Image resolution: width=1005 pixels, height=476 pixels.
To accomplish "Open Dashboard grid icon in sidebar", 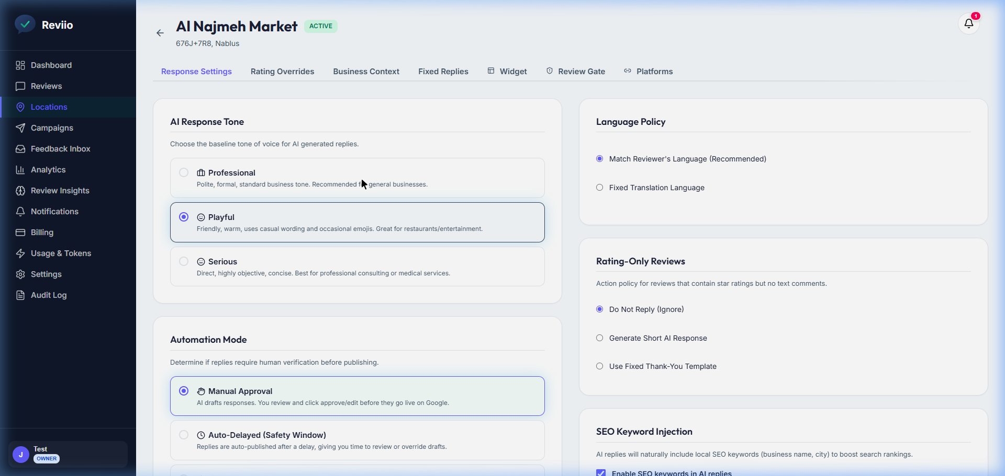I will click(x=20, y=65).
